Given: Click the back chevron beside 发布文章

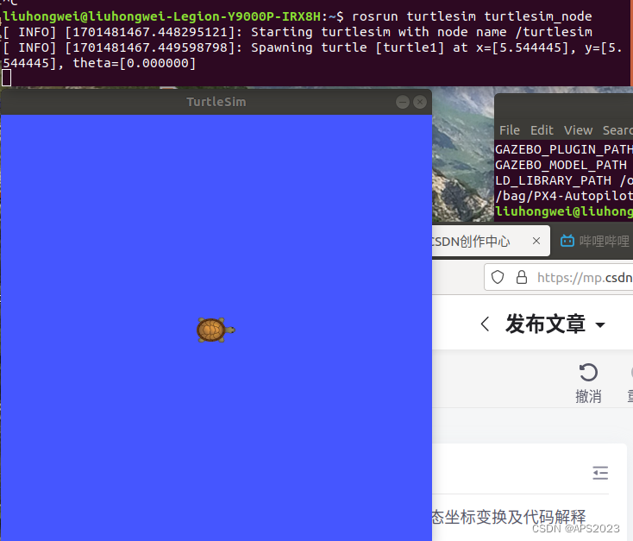Looking at the screenshot, I should coord(486,324).
